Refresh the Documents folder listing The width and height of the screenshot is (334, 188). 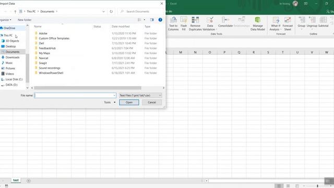tap(111, 11)
